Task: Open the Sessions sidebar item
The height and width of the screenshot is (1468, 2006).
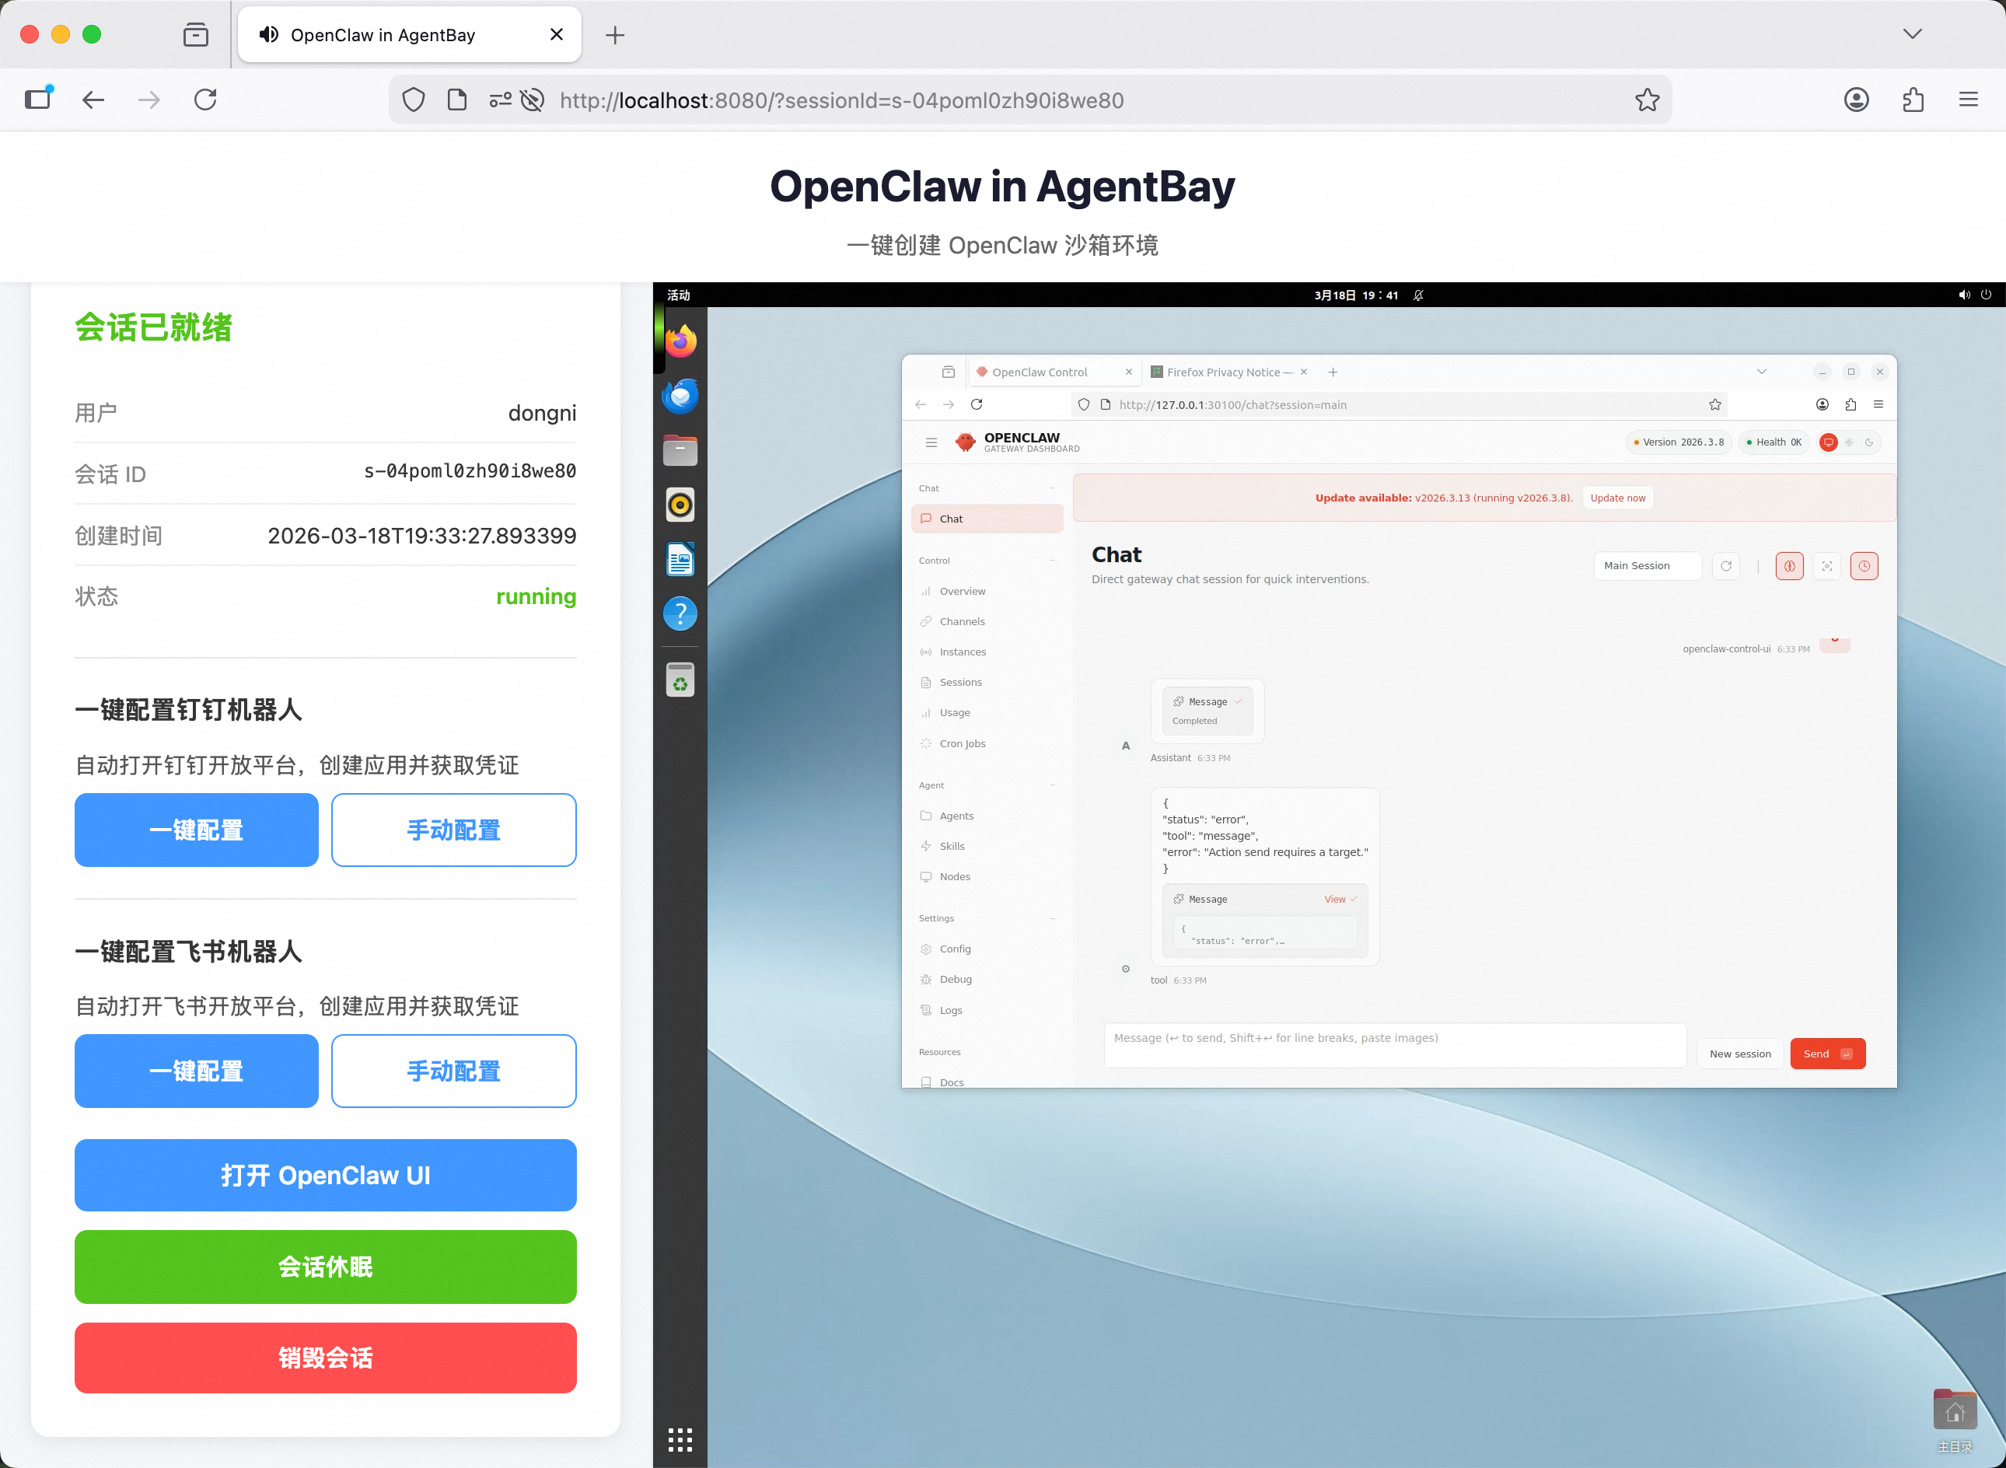Action: click(x=960, y=683)
